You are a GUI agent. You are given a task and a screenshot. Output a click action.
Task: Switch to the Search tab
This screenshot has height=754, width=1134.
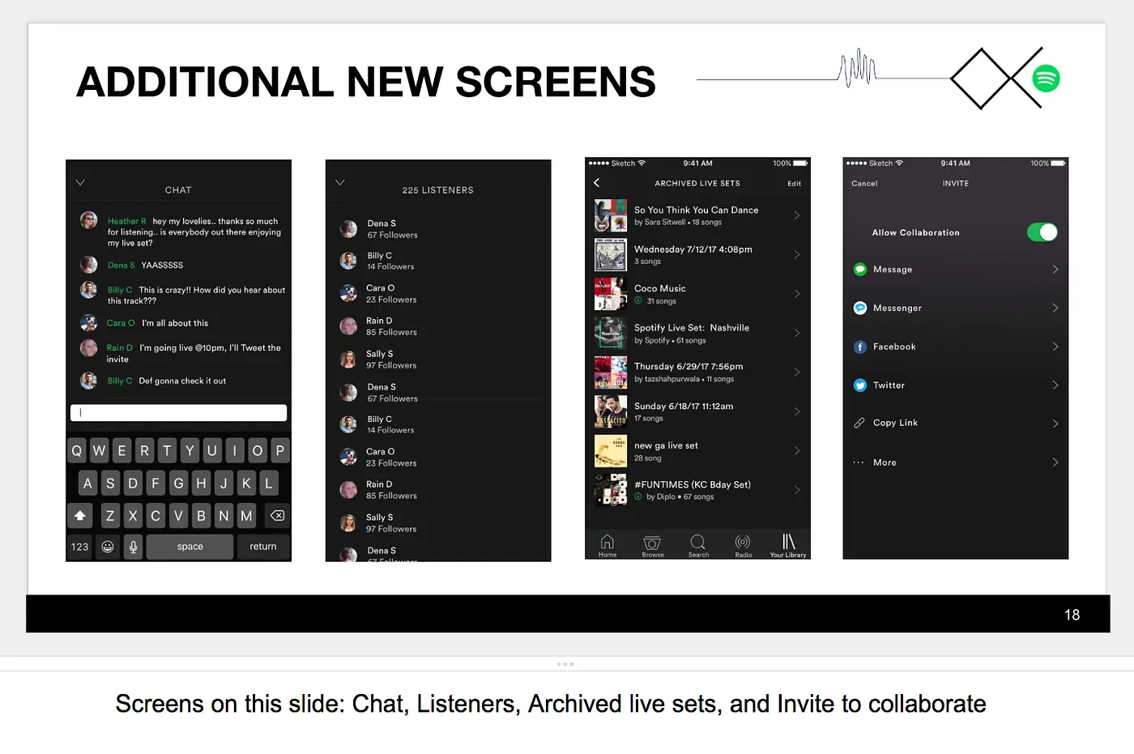coord(698,546)
